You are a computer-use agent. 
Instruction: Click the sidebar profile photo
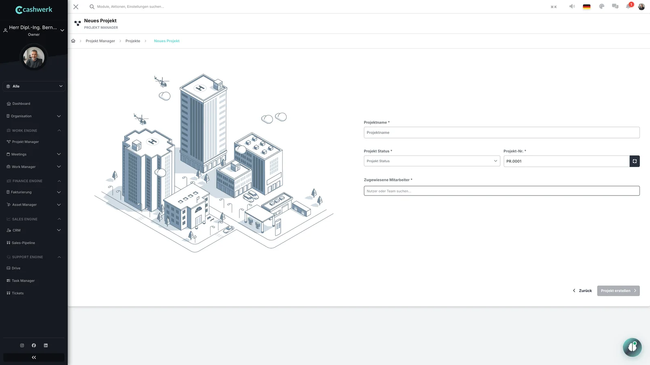tap(34, 58)
